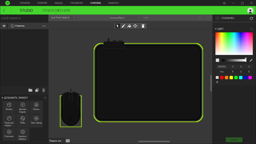Choose the magenta color swatch
This screenshot has height=144, width=256.
click(250, 78)
